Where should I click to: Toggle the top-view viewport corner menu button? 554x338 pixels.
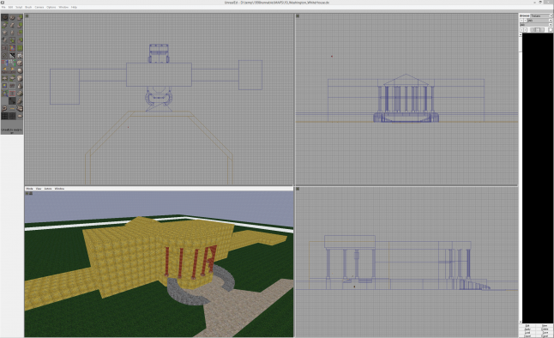[27, 16]
